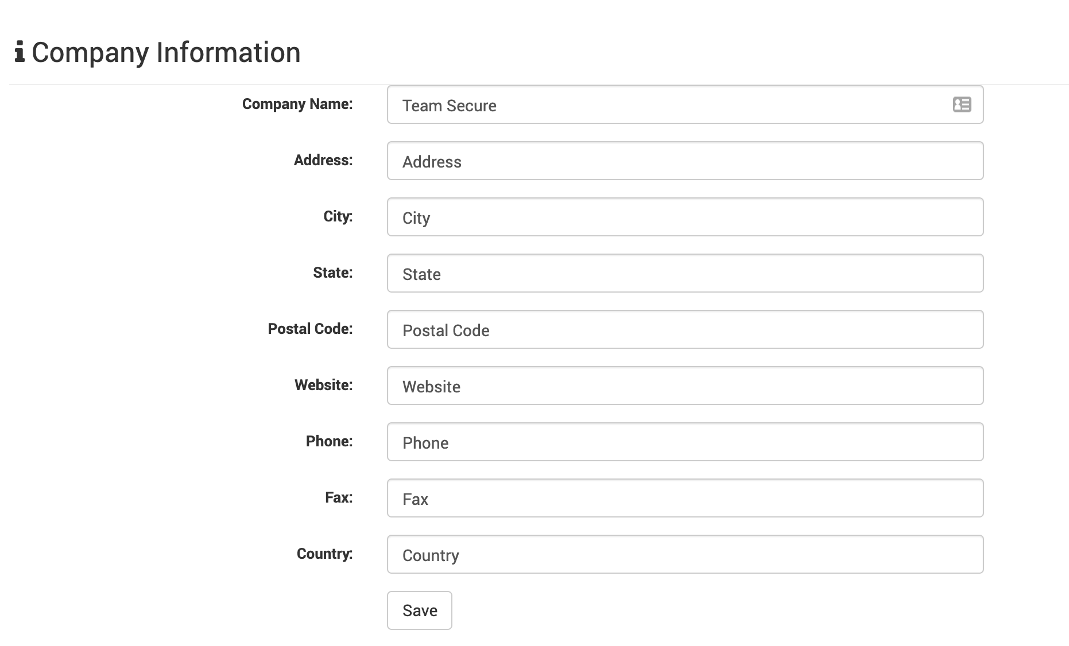The height and width of the screenshot is (646, 1069).
Task: Click inside the Website field
Action: (x=685, y=386)
